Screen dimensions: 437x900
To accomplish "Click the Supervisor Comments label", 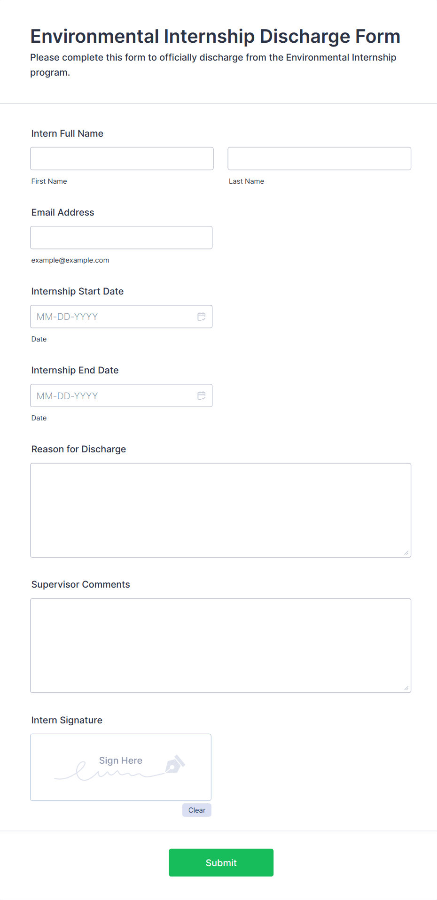I will [81, 584].
